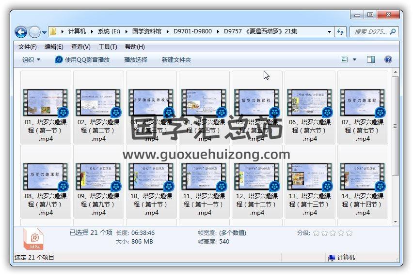The width and height of the screenshot is (413, 276).
Task: Toggle the preview pane icon
Action: (x=371, y=59)
